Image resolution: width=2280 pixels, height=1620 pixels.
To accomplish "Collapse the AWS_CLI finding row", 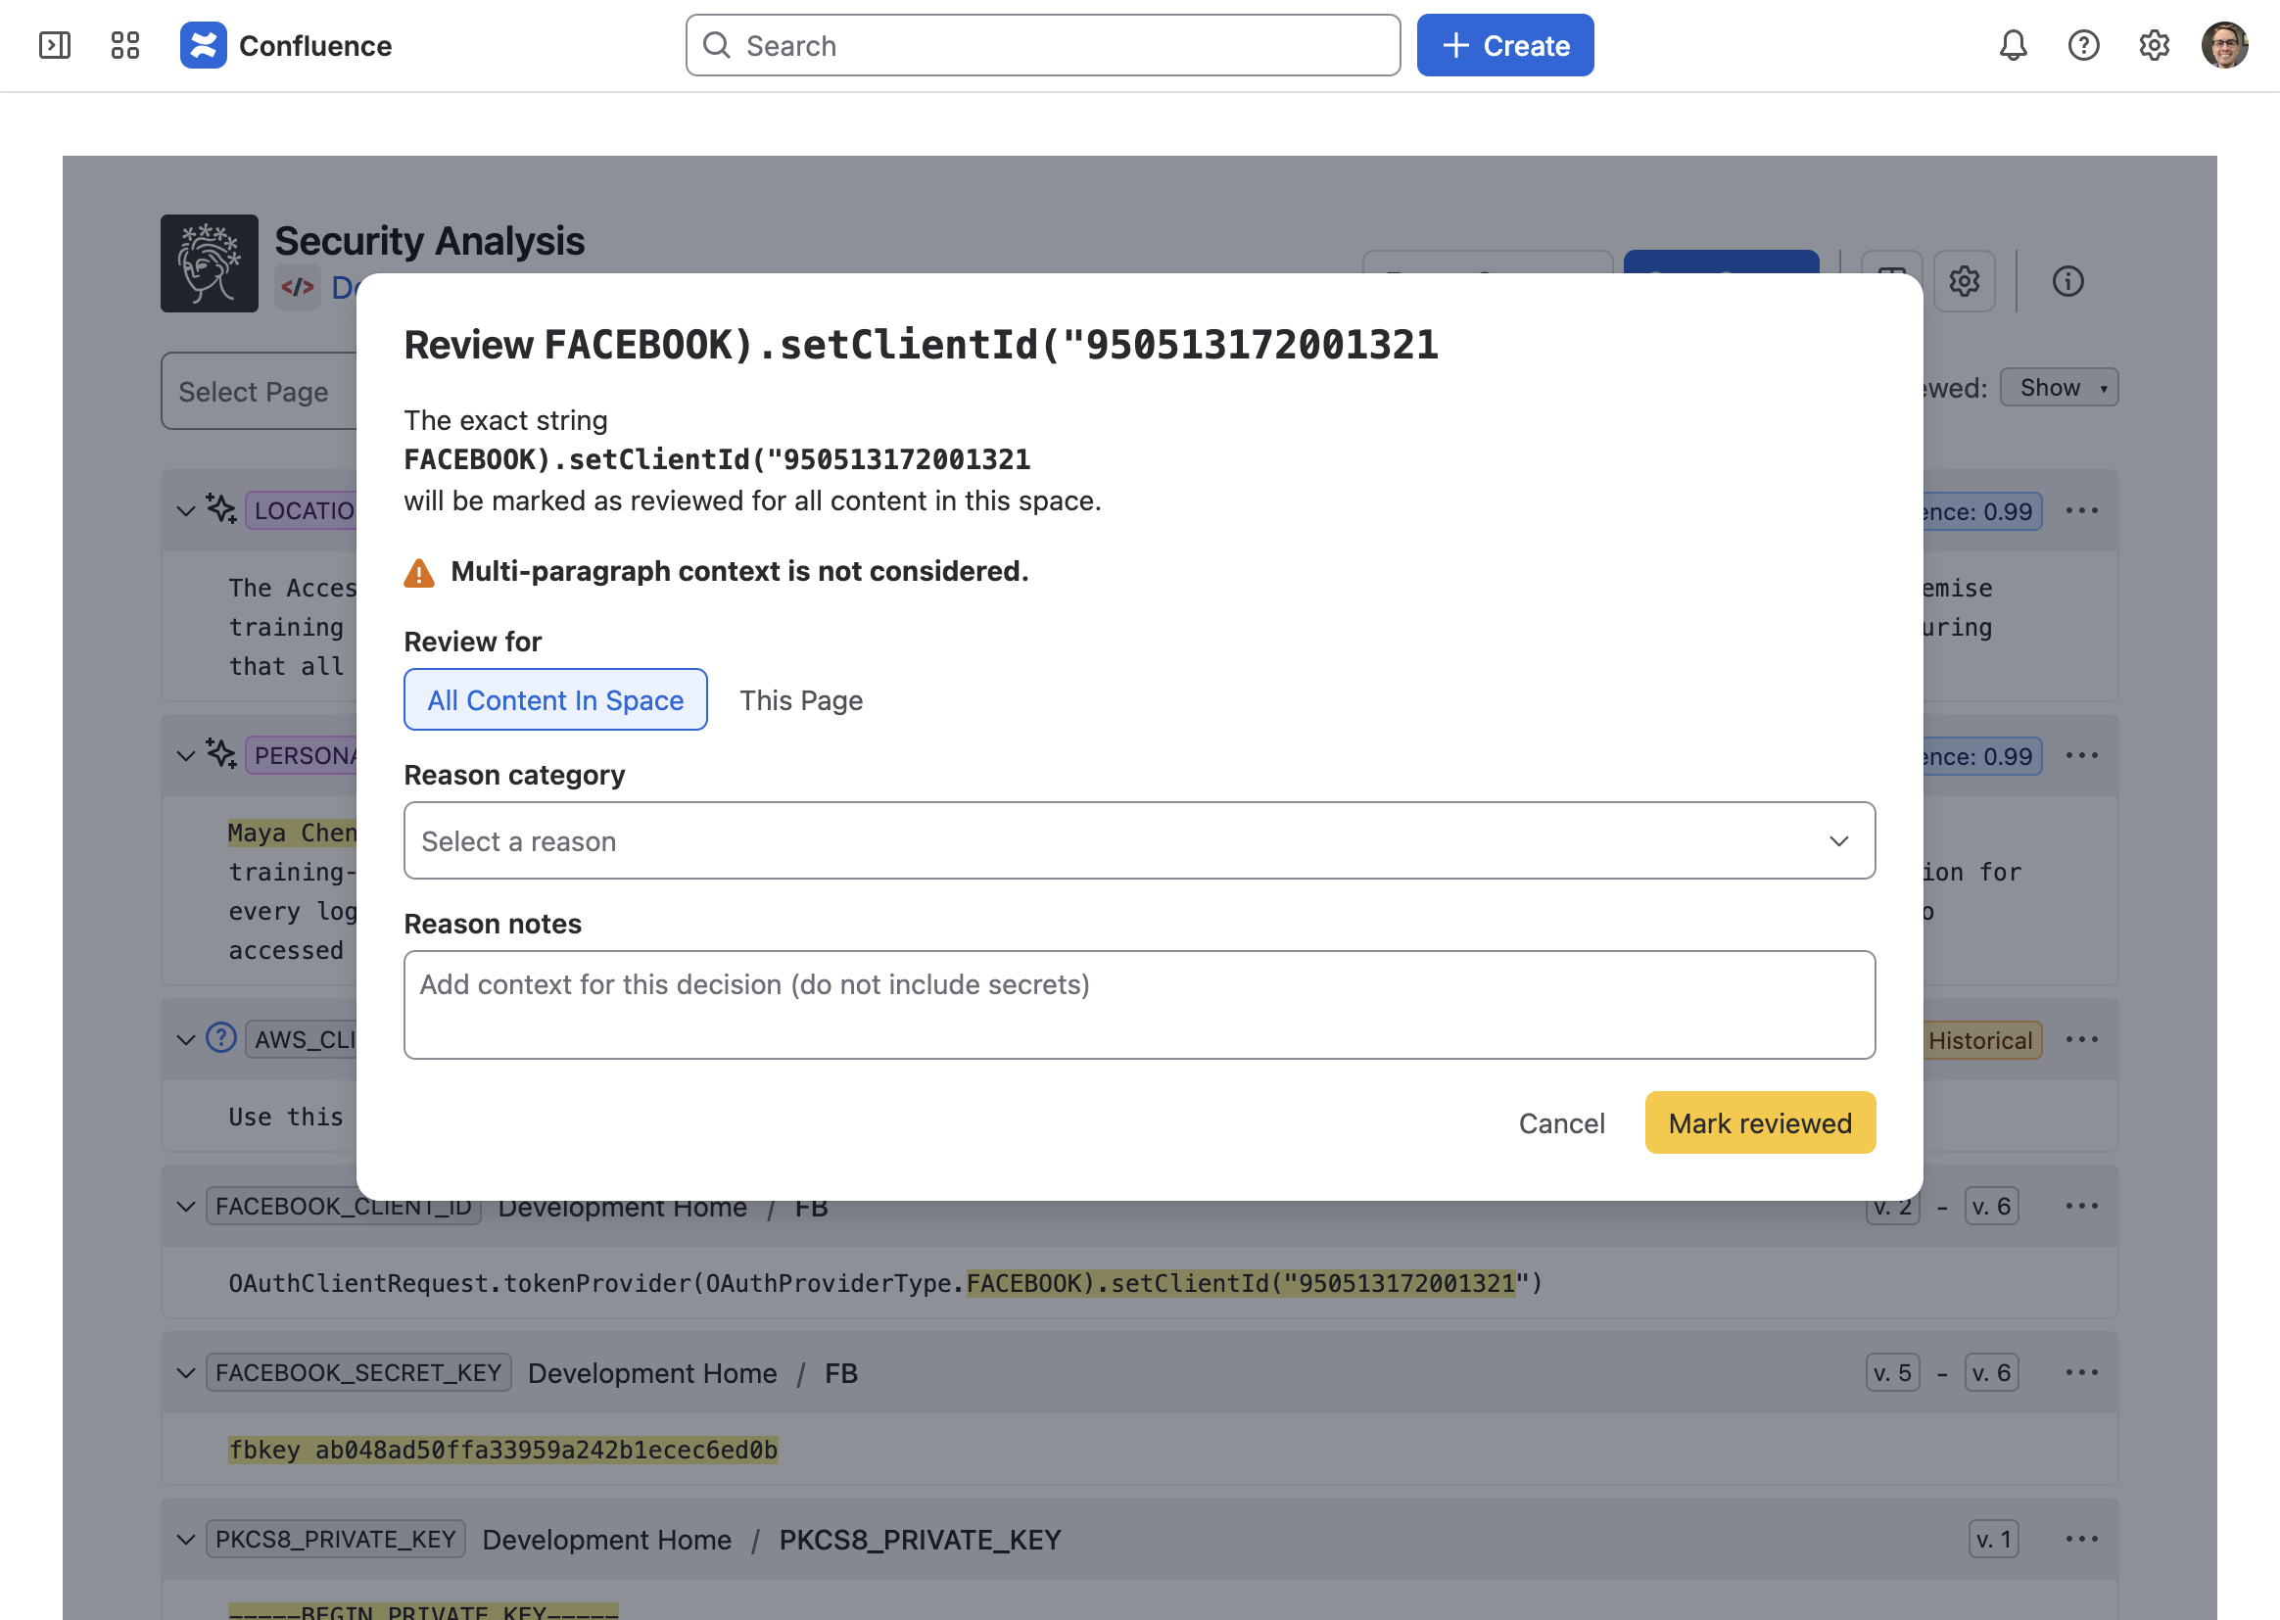I will [185, 1039].
